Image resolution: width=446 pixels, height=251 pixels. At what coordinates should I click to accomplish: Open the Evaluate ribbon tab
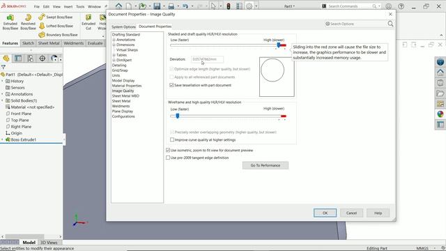95,43
